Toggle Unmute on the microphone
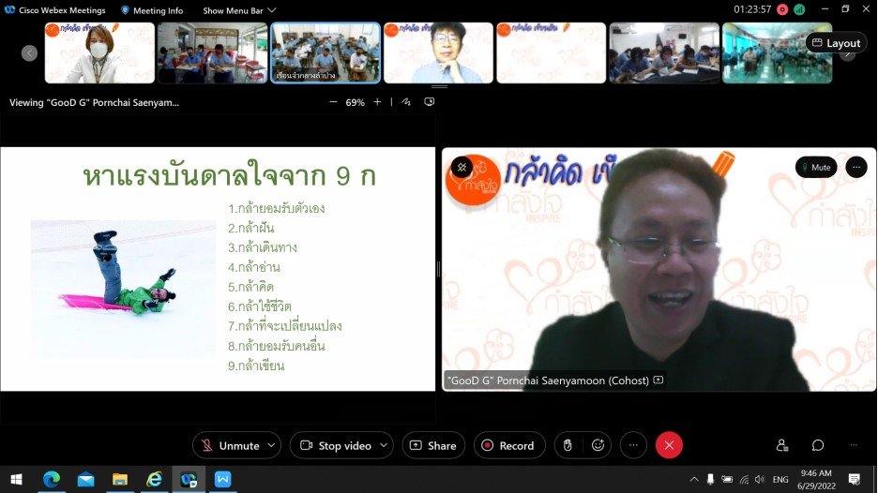Image resolution: width=878 pixels, height=493 pixels. coord(229,445)
